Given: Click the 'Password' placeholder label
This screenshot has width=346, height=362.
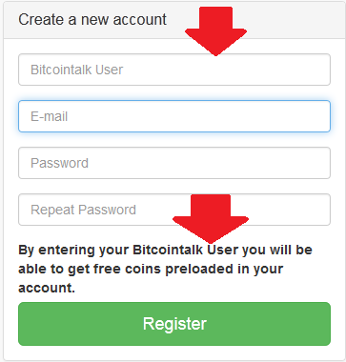Looking at the screenshot, I should [59, 163].
